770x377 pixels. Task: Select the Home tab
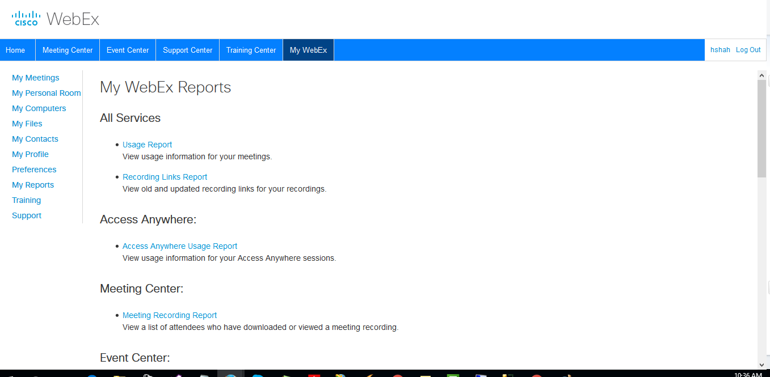(x=16, y=49)
